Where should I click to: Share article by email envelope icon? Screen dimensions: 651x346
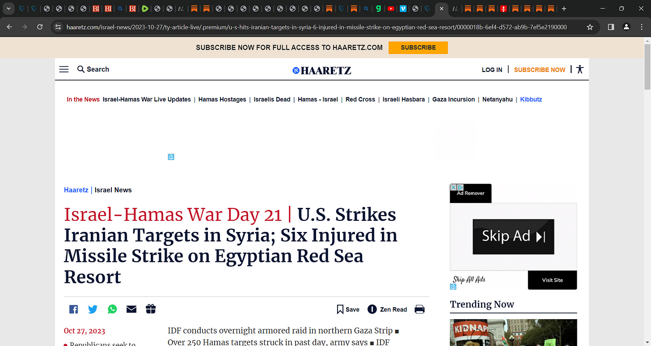pyautogui.click(x=131, y=309)
